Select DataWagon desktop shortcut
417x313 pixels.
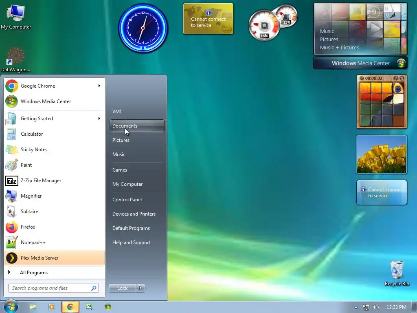tap(16, 60)
